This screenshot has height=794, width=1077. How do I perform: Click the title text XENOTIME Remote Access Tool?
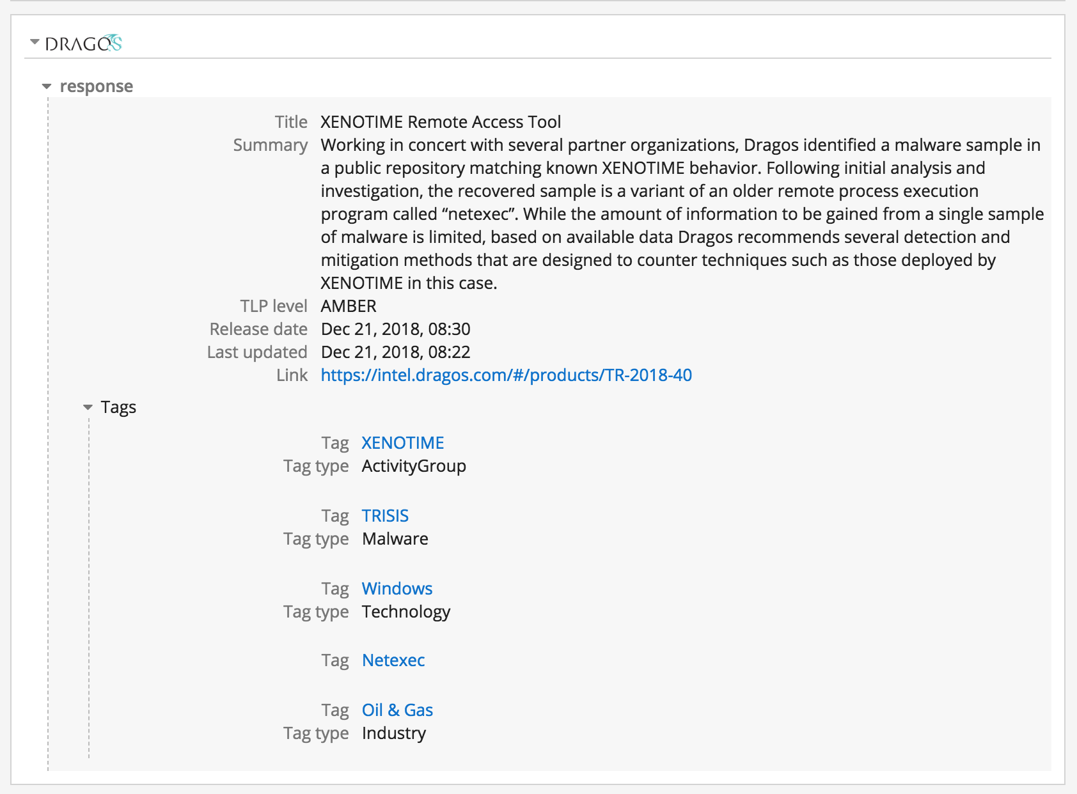441,122
